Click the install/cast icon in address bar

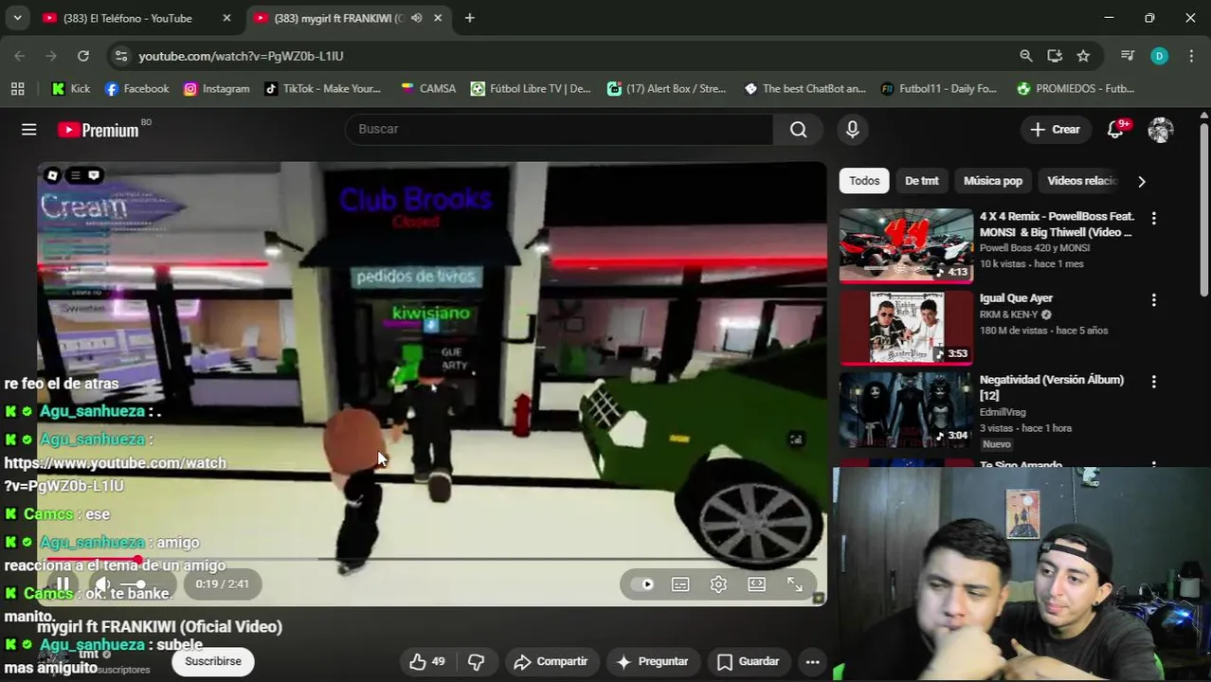(1055, 56)
